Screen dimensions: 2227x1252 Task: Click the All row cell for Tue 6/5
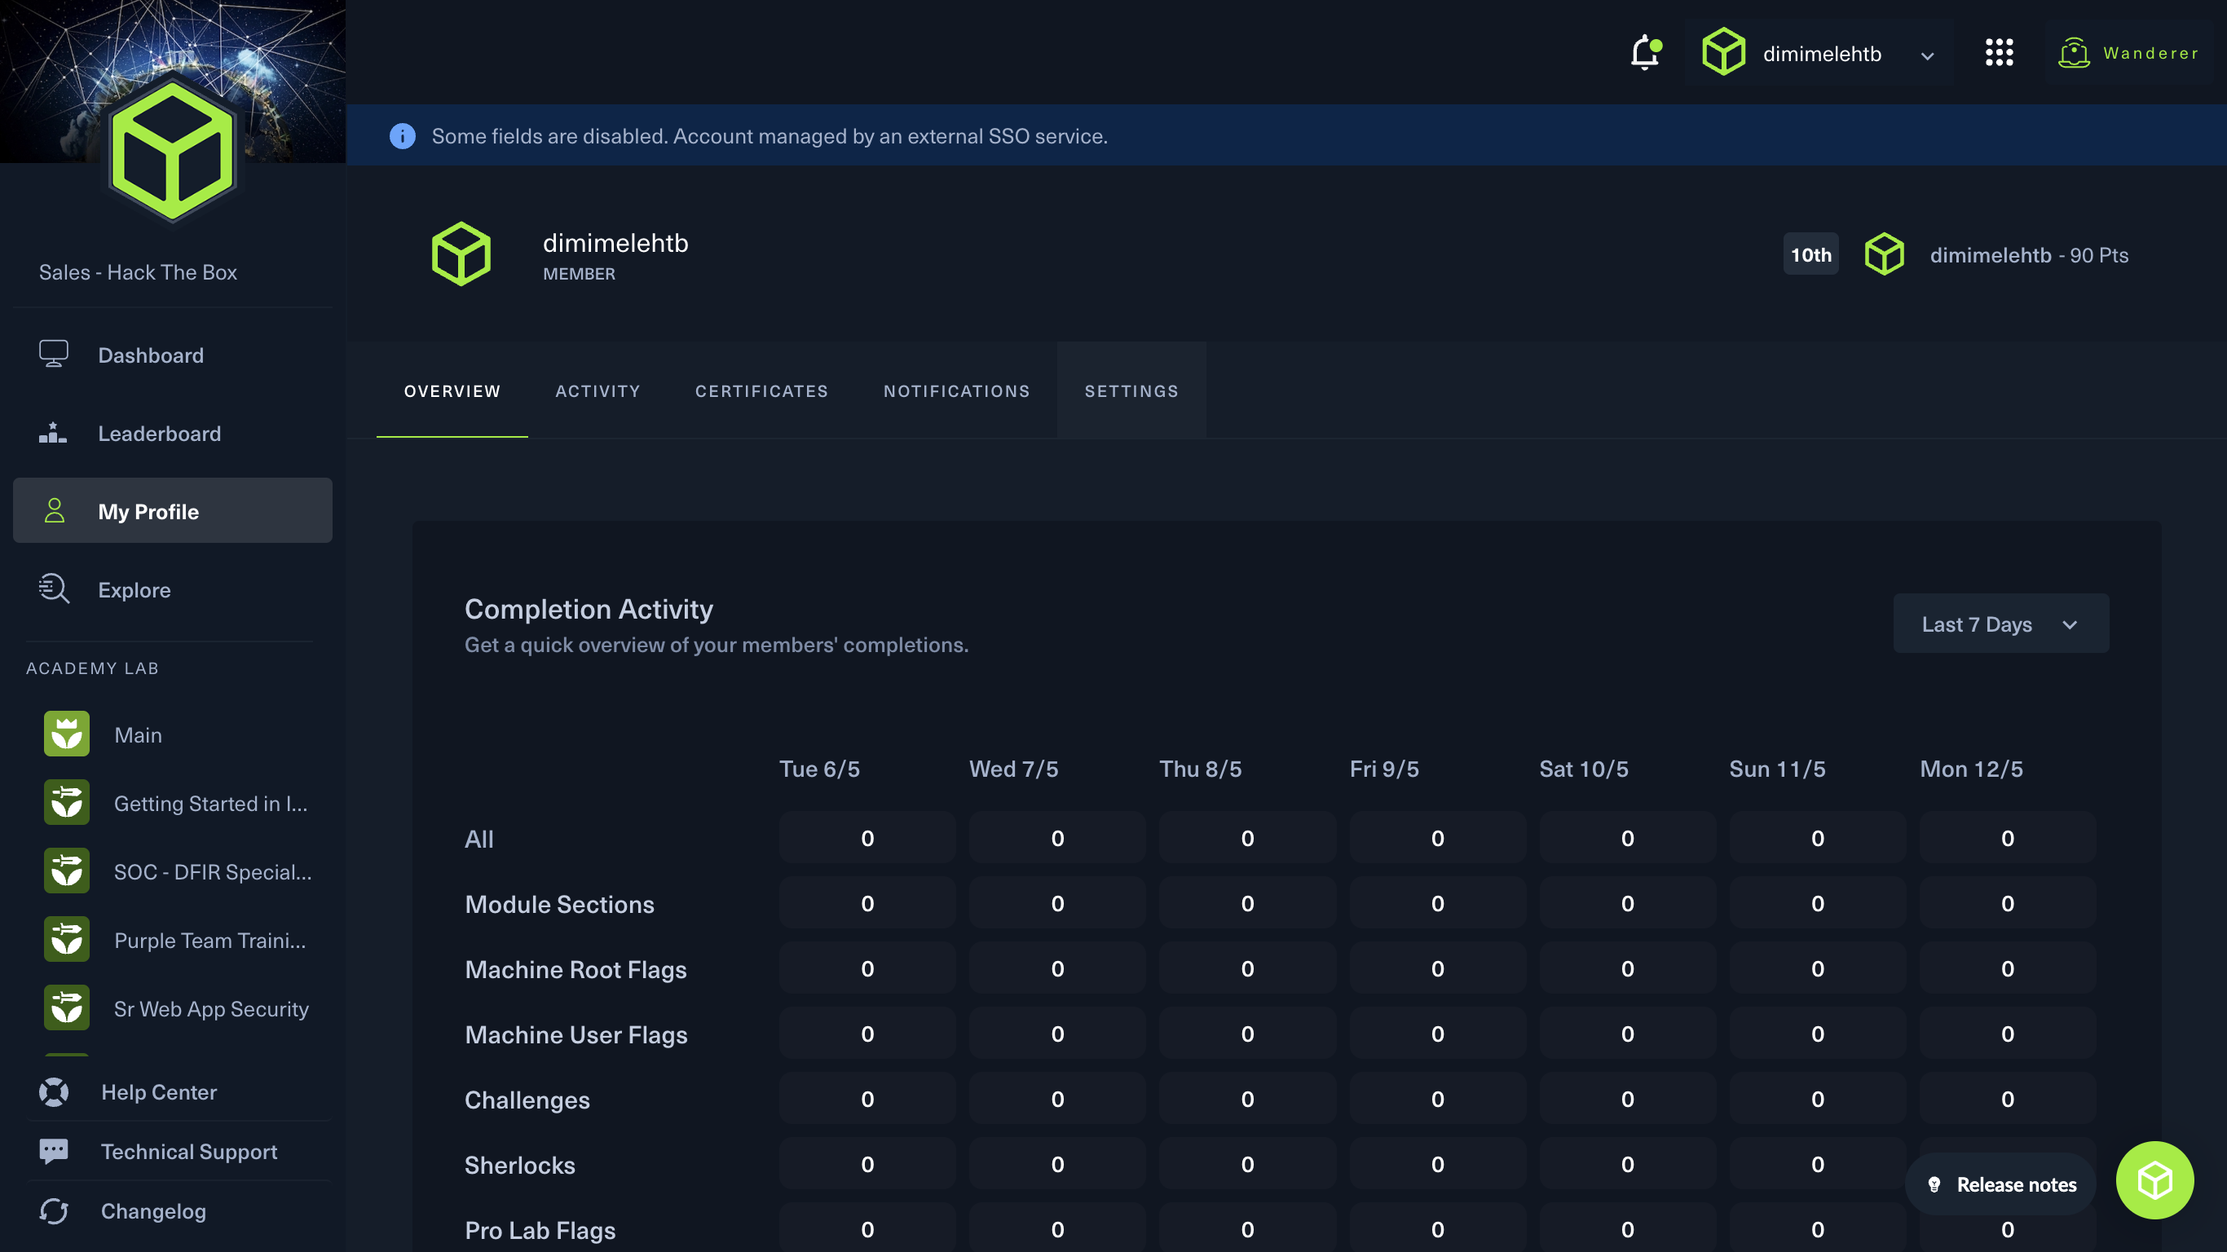[x=867, y=837]
